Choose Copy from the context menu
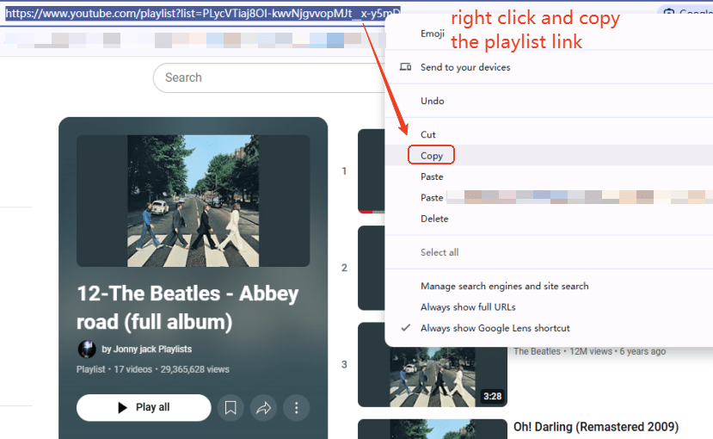Screen dimensions: 713x439 tap(432, 156)
